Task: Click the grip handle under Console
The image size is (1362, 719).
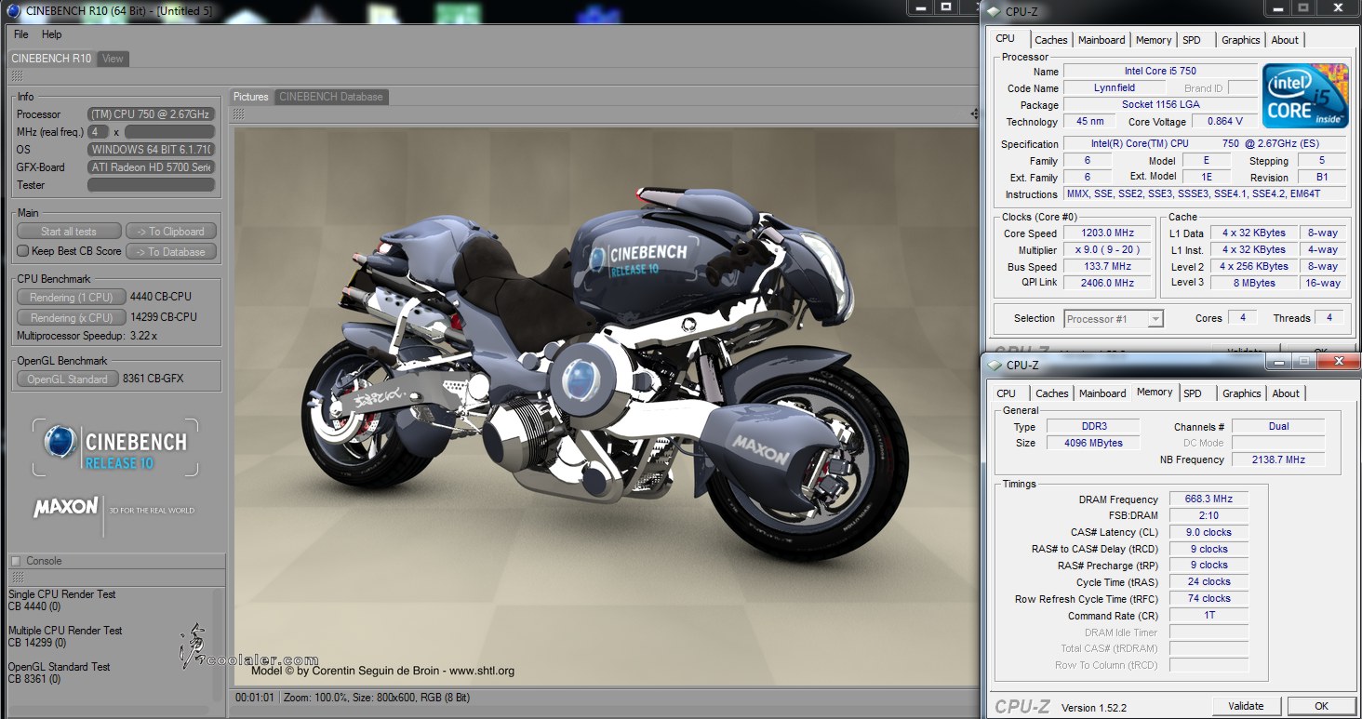Action: (x=17, y=578)
